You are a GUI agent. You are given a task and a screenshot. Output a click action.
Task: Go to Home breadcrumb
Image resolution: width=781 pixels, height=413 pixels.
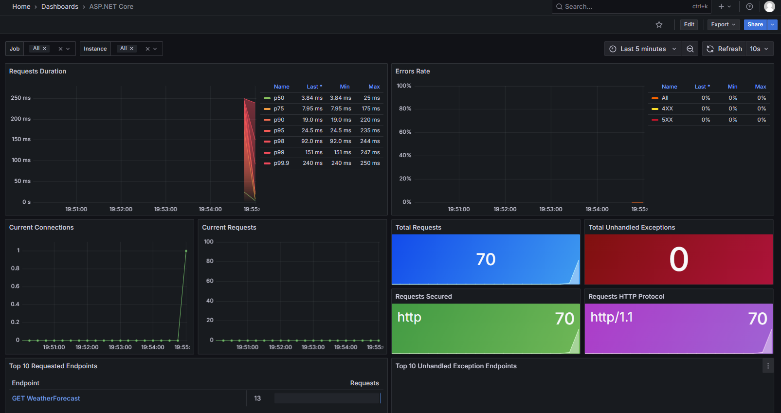21,7
